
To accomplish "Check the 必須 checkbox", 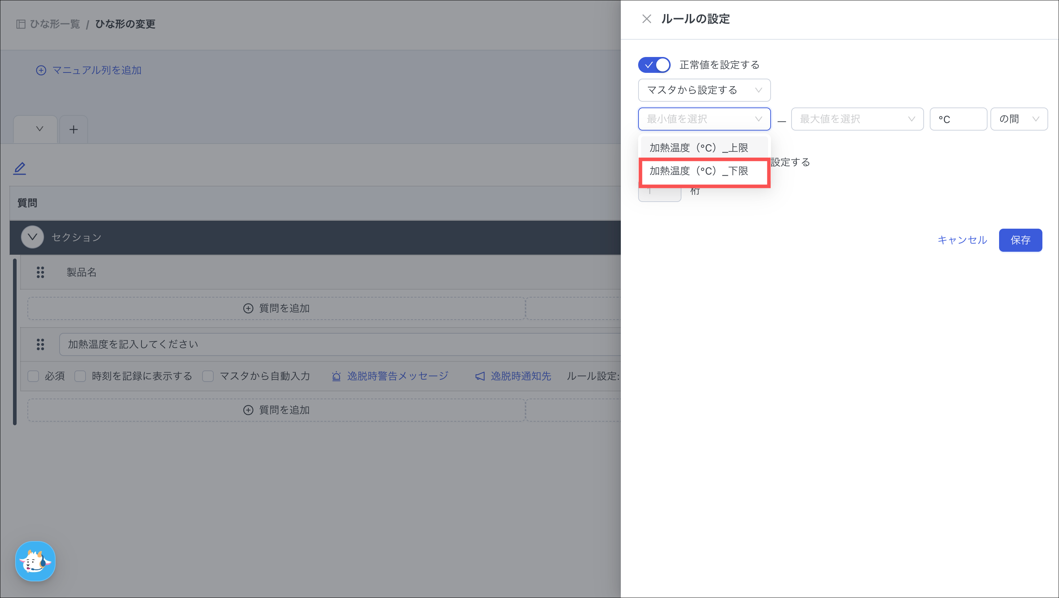I will [33, 376].
